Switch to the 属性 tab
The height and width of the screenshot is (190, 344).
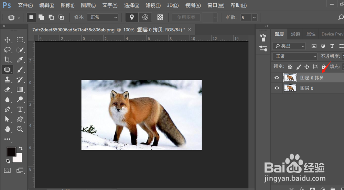[311, 34]
